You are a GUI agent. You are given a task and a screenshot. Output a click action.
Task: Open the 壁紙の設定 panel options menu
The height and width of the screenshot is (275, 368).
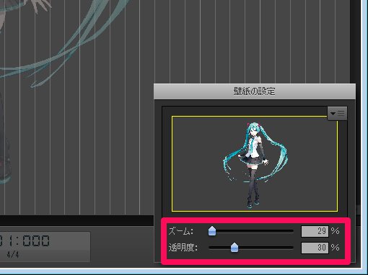pyautogui.click(x=337, y=113)
